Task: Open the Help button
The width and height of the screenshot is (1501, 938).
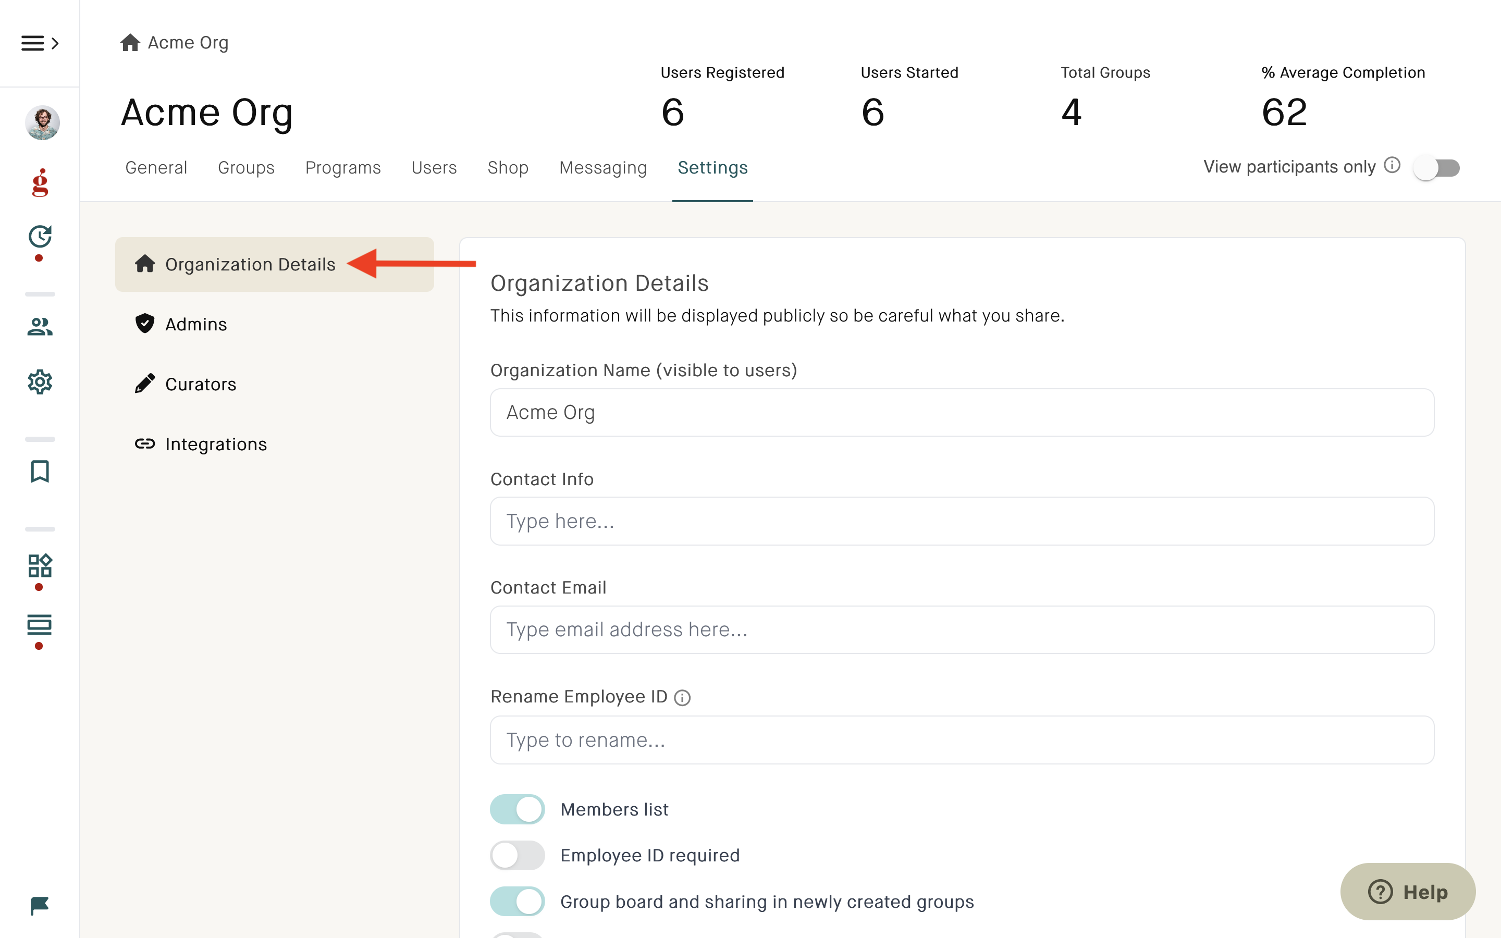Action: click(1408, 892)
